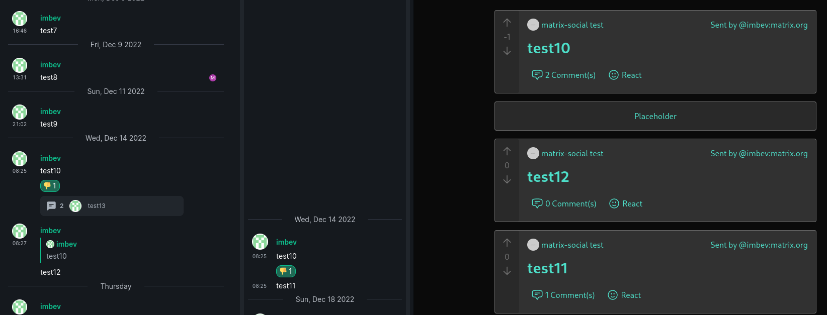Toggle thumbs-down reaction in left chat panel

coord(50,186)
